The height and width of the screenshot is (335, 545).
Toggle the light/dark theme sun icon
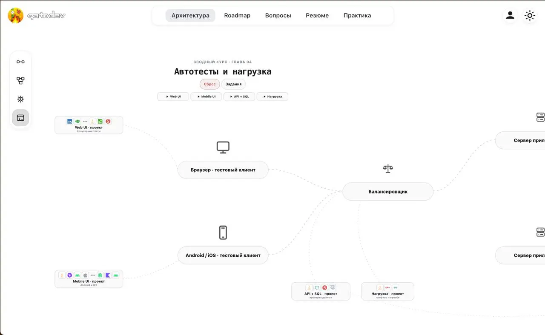click(530, 16)
